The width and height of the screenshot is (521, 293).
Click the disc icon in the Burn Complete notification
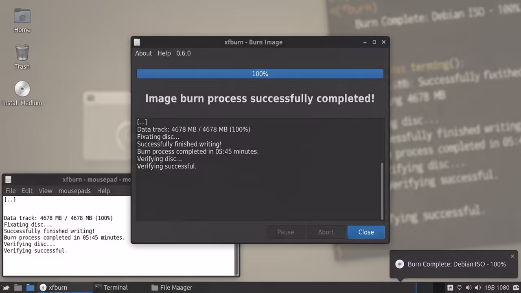[x=400, y=264]
